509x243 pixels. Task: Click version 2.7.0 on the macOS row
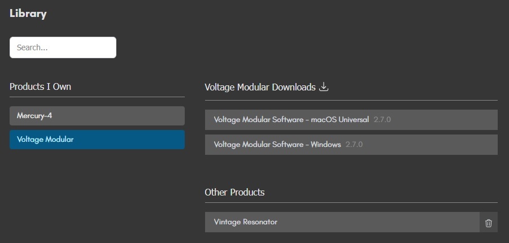point(382,120)
